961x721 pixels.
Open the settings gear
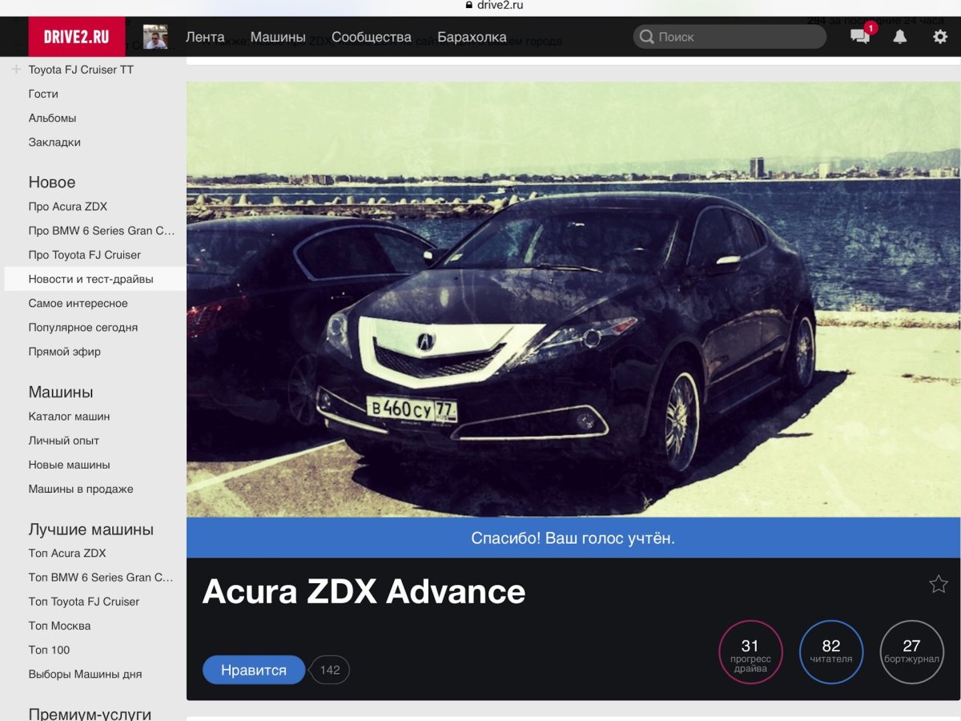point(940,37)
